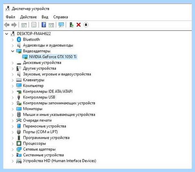This screenshot has height=172, width=195.
Task: Select the Мыши и иные указывающие устройства row
Action: tap(59, 114)
